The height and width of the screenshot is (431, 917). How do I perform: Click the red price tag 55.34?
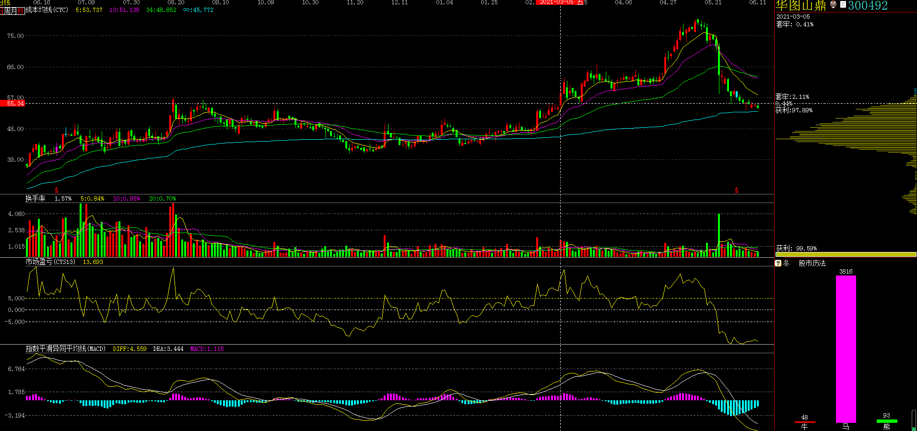pos(12,103)
